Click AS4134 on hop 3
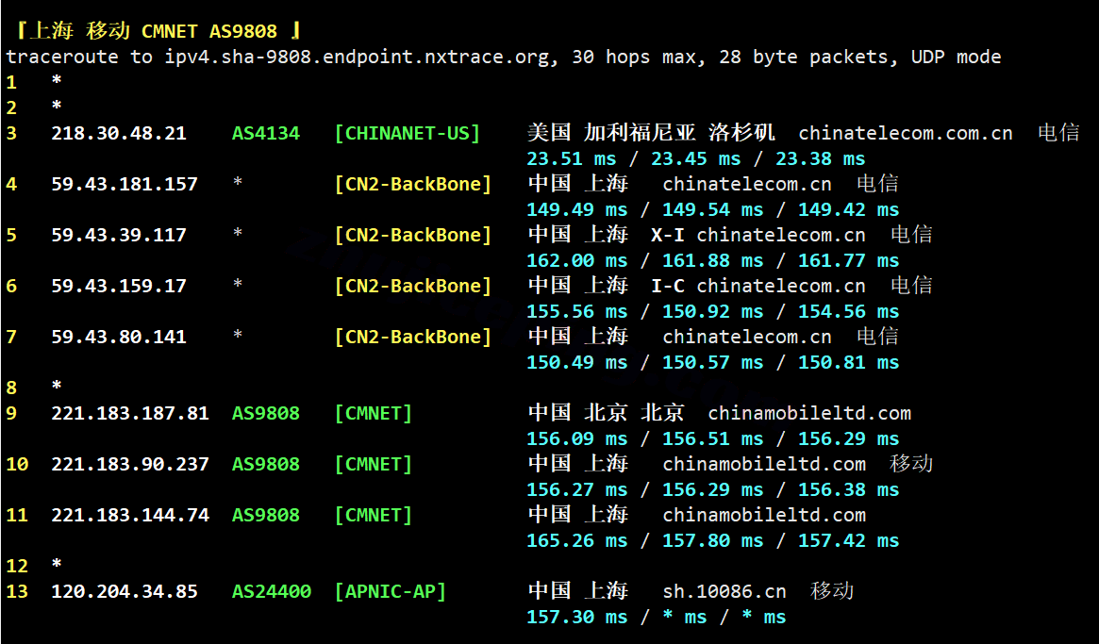The height and width of the screenshot is (644, 1099). point(266,133)
